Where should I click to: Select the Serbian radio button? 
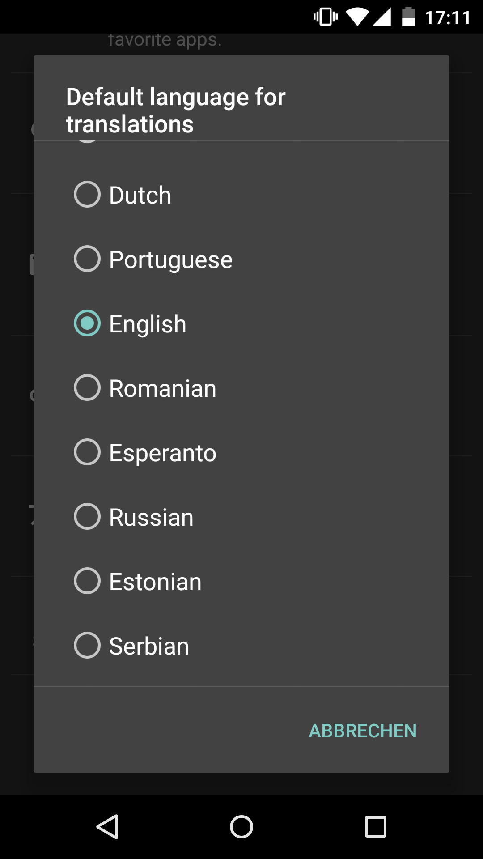coord(87,645)
